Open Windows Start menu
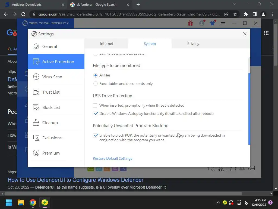 (x=9, y=202)
